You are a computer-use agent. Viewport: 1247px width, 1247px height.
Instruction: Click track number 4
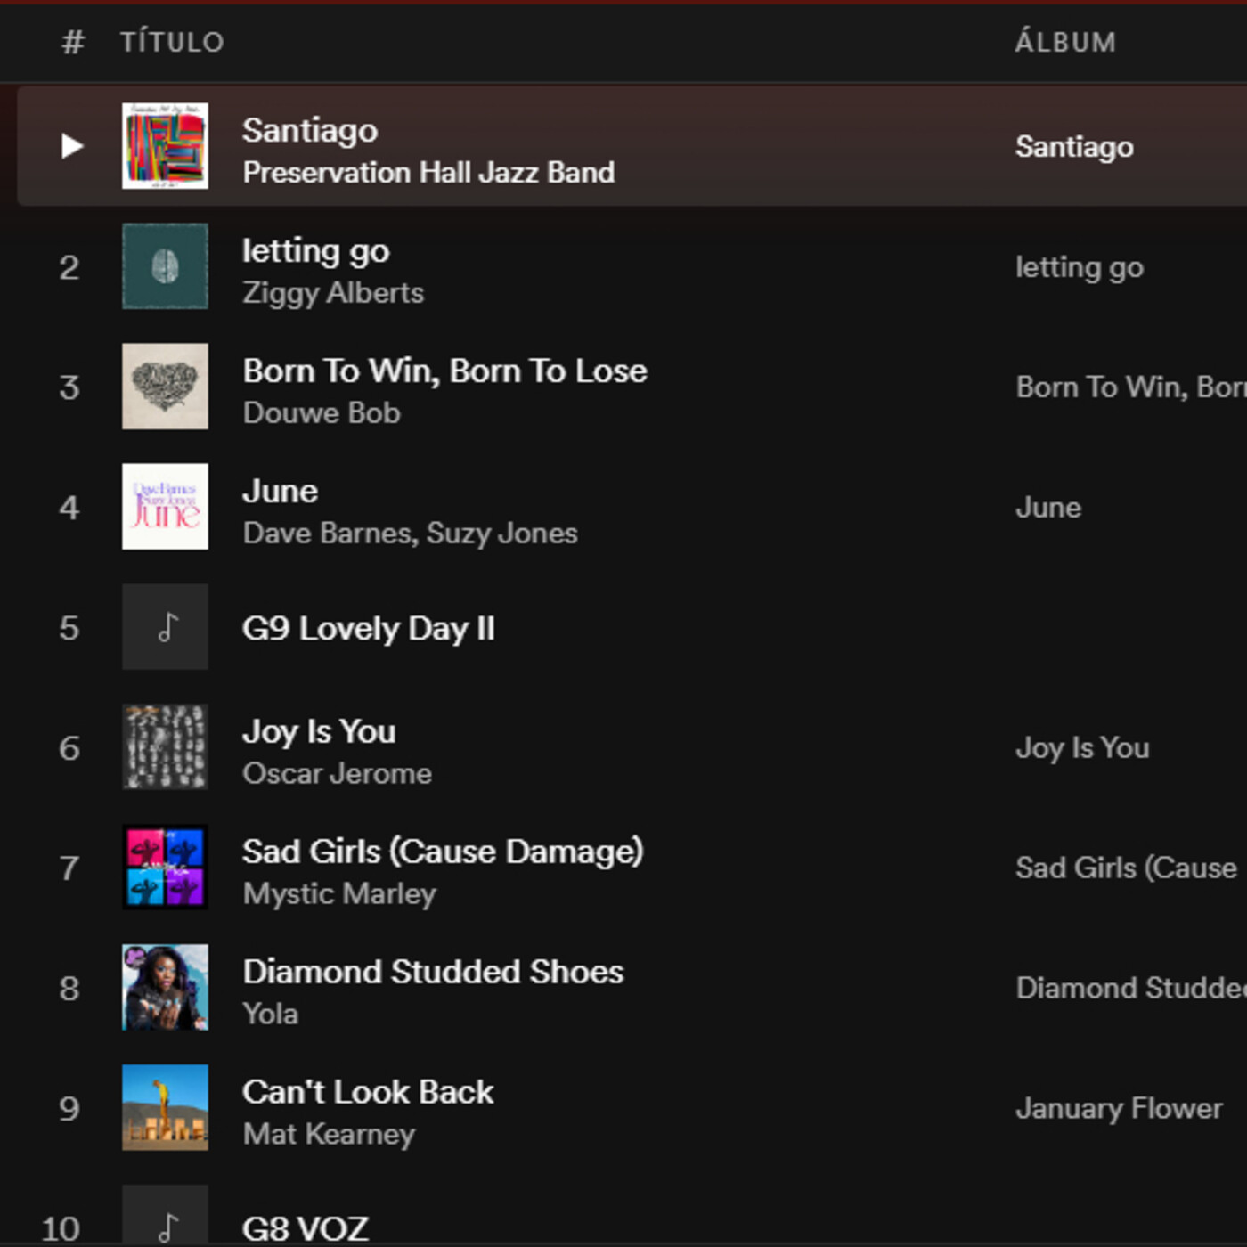click(69, 508)
